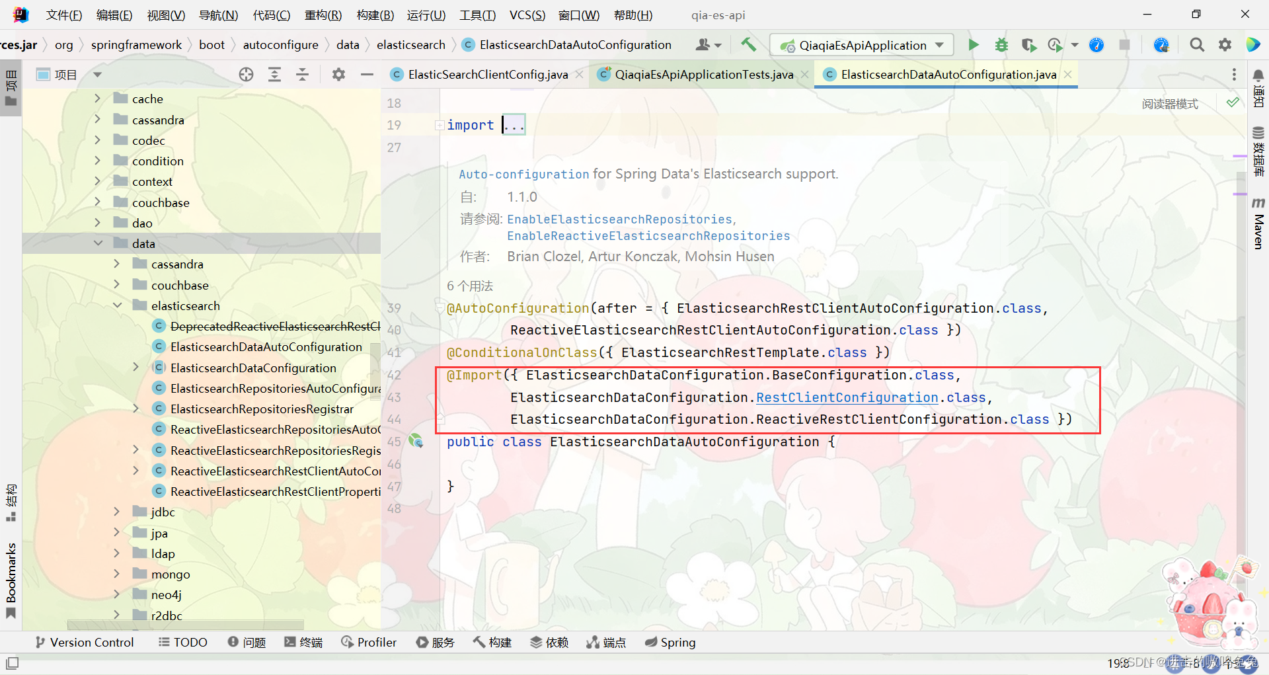This screenshot has height=675, width=1269.
Task: Open the TODO tool window
Action: click(183, 642)
